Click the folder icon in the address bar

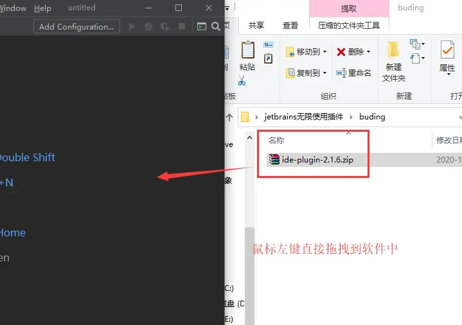click(245, 117)
